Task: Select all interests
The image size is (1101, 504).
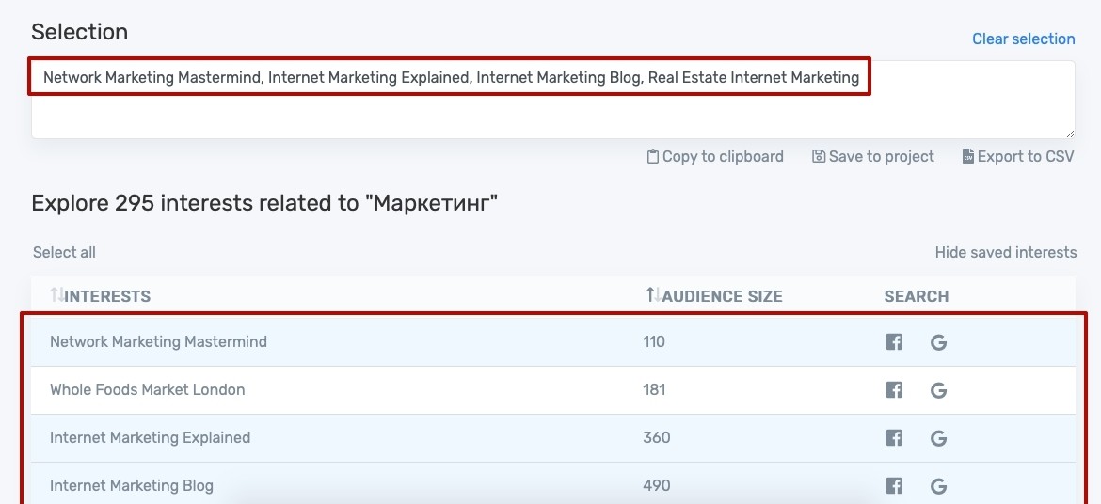Action: coord(65,253)
